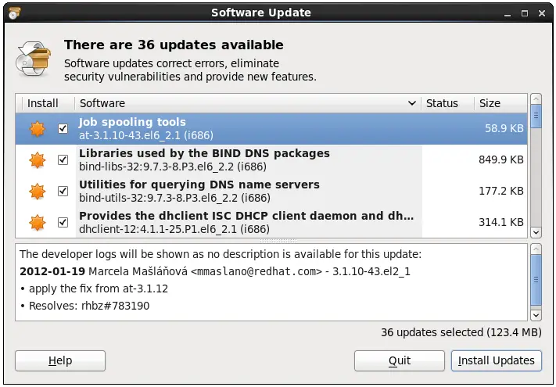Select the dhclient ISC DHCP client row
556x387 pixels.
(246, 223)
